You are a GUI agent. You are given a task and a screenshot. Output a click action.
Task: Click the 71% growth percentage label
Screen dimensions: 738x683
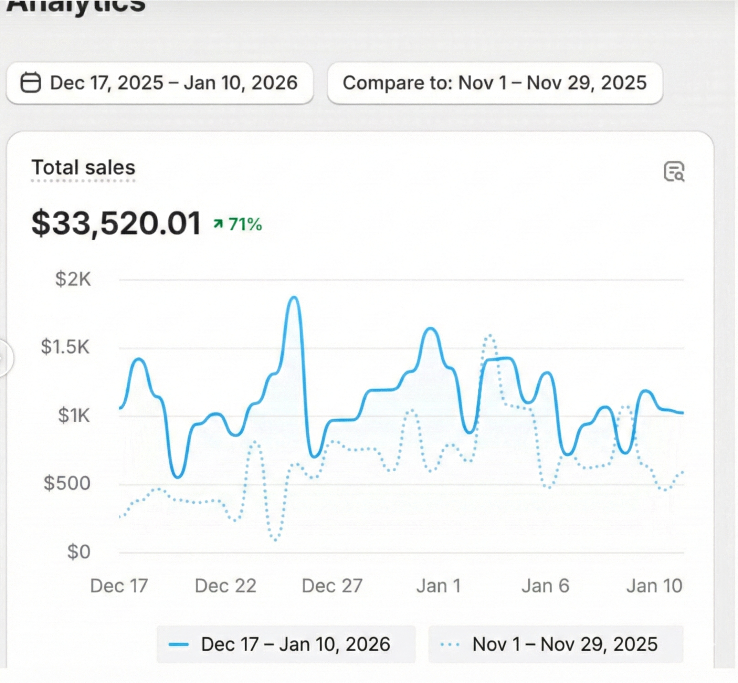(245, 223)
